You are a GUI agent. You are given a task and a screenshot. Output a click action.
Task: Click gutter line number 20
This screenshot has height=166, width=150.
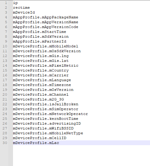point(5,94)
